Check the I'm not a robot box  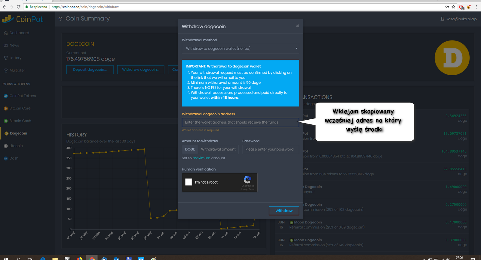tap(188, 182)
